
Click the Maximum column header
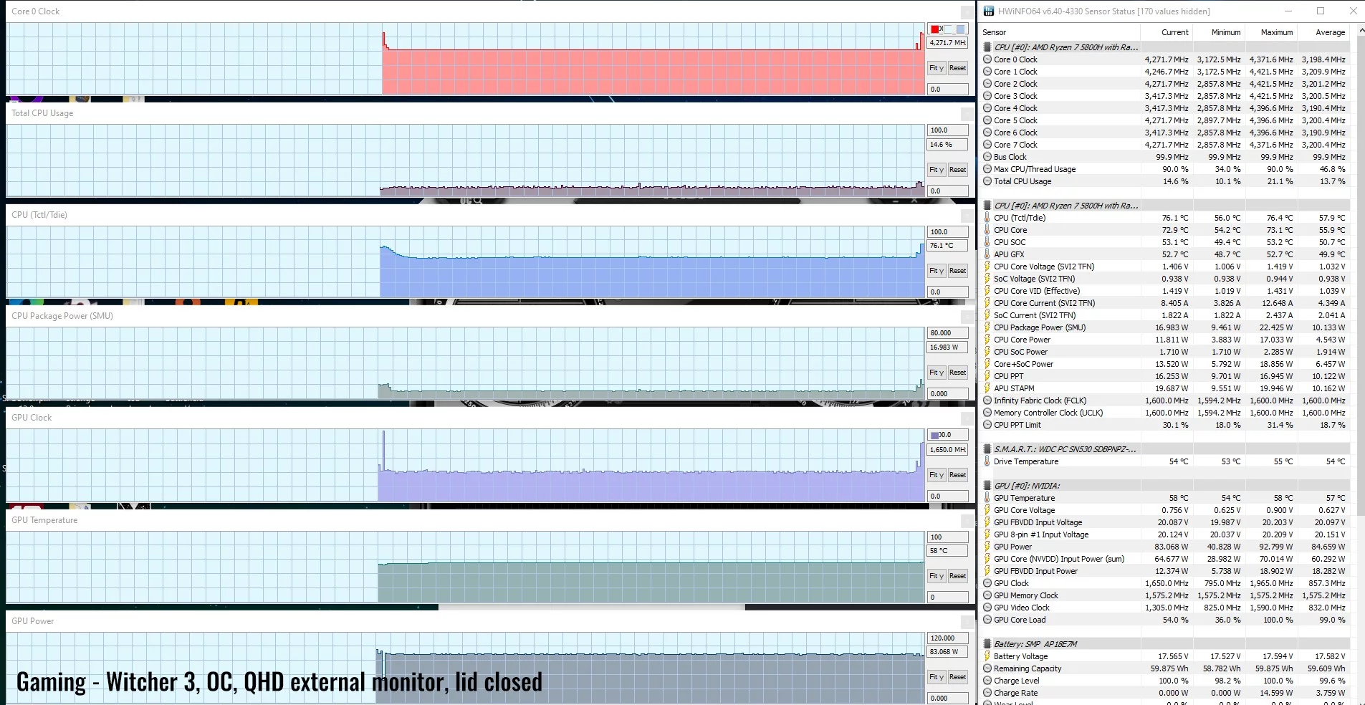click(1276, 32)
